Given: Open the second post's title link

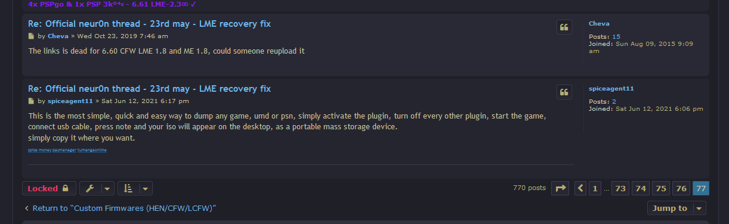Looking at the screenshot, I should [150, 89].
